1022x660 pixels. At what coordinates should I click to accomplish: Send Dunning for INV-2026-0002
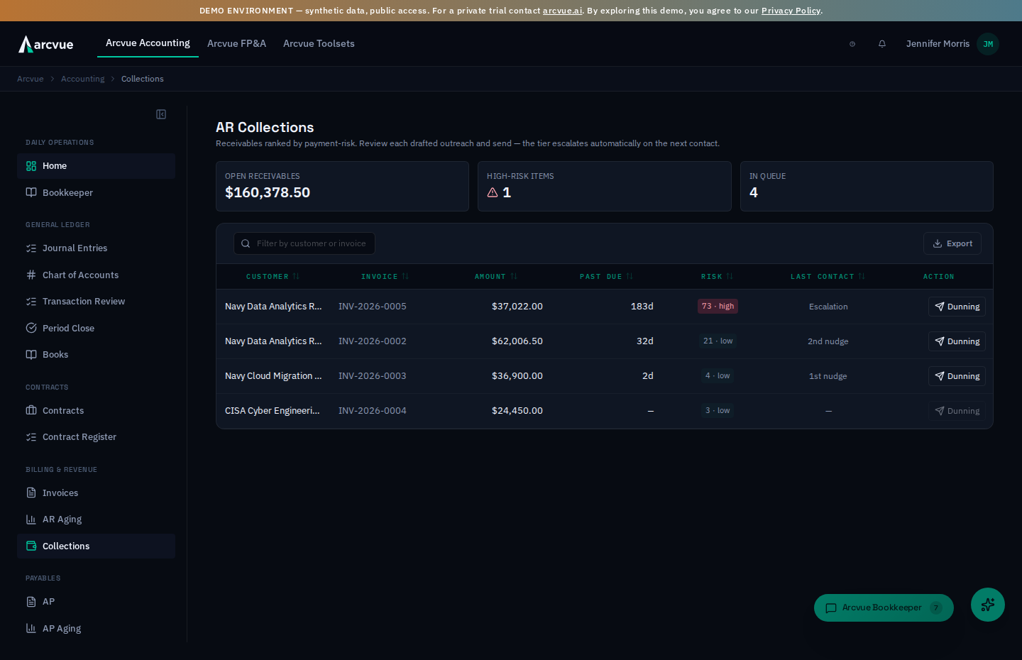tap(957, 341)
